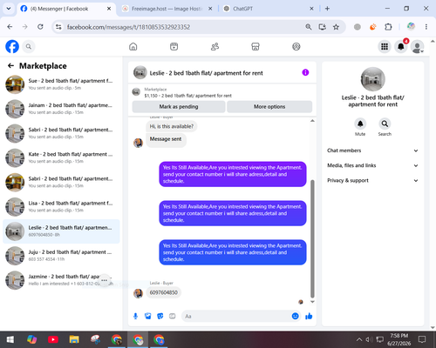Open Lisa's 2 bed flat conversation
The height and width of the screenshot is (348, 436).
[61, 207]
